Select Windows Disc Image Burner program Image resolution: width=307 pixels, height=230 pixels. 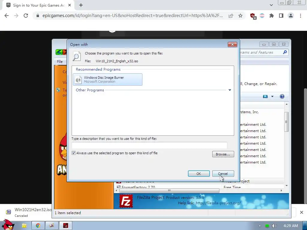point(108,79)
